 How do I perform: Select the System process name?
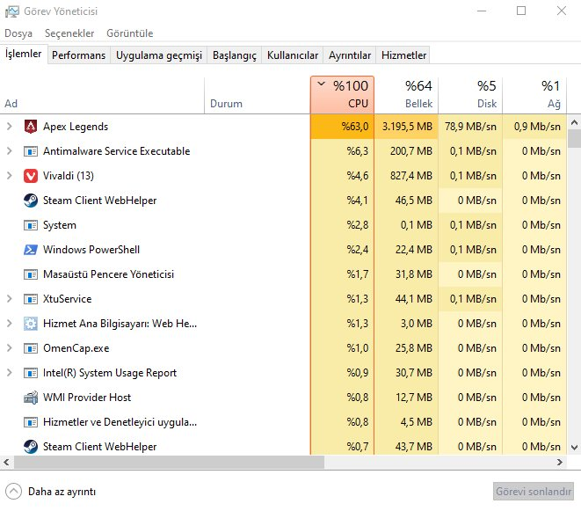pyautogui.click(x=59, y=225)
